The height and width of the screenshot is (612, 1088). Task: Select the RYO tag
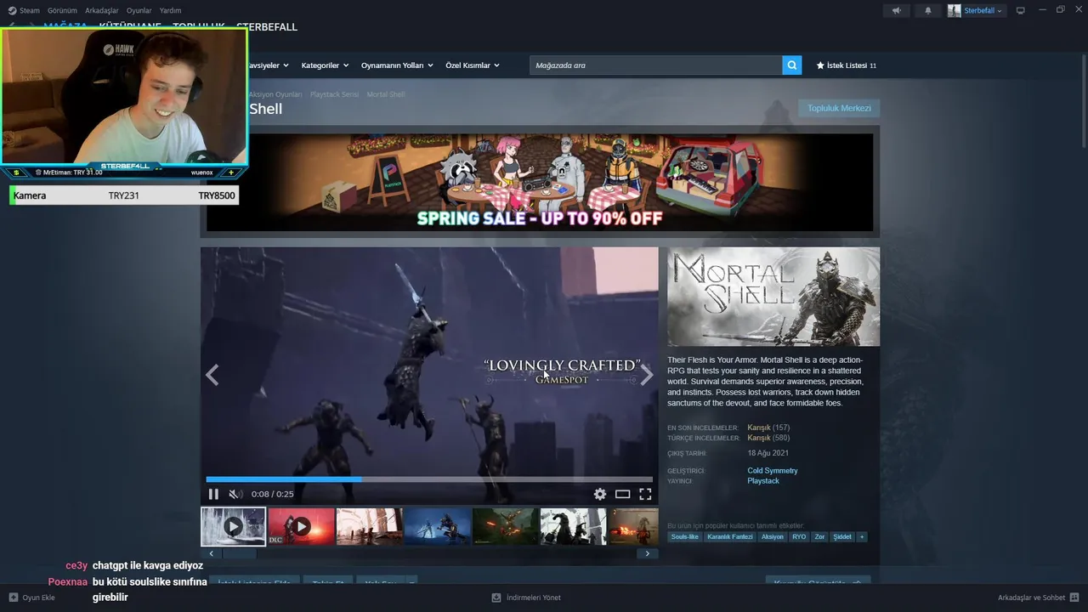[799, 537]
